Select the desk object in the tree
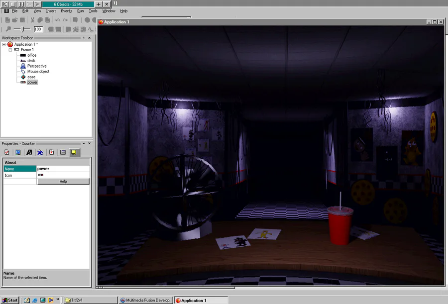 pos(31,61)
